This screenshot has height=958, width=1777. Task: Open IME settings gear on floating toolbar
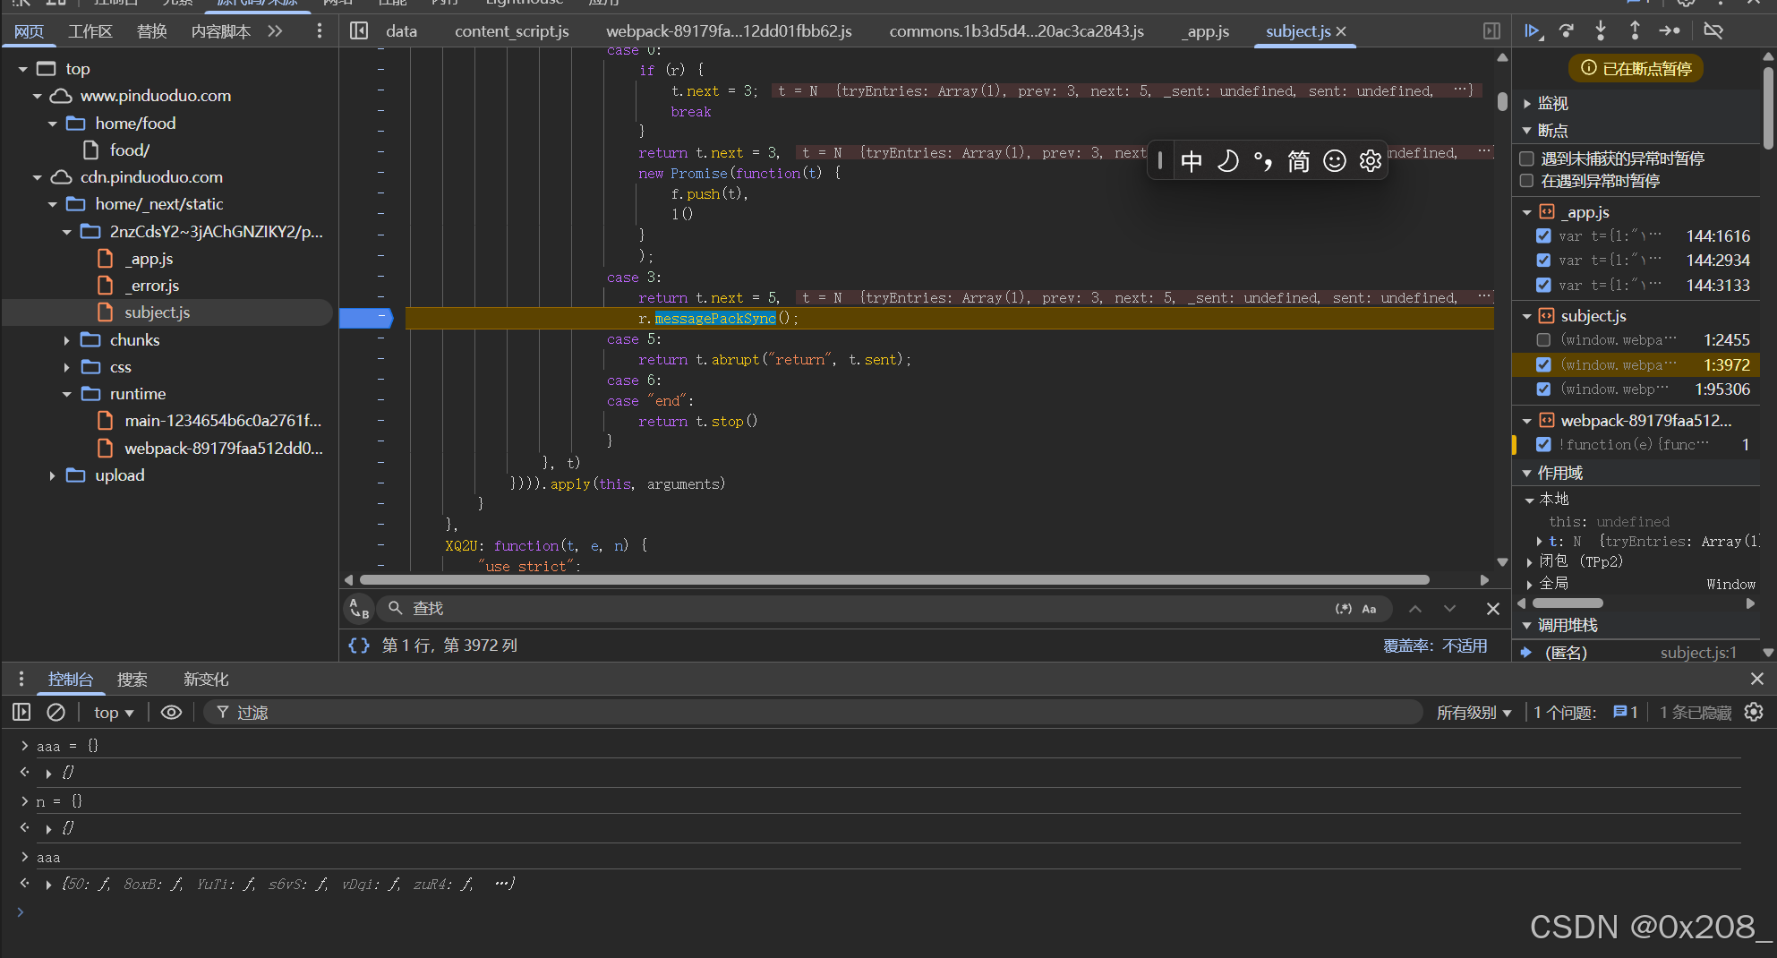[1371, 161]
